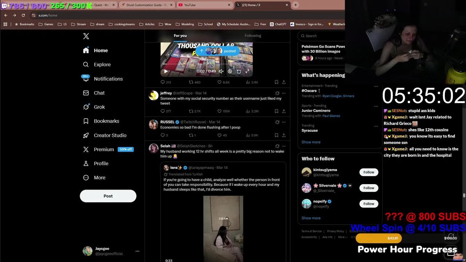
Task: Open account menu dots beside Jaycgee
Action: pyautogui.click(x=137, y=251)
